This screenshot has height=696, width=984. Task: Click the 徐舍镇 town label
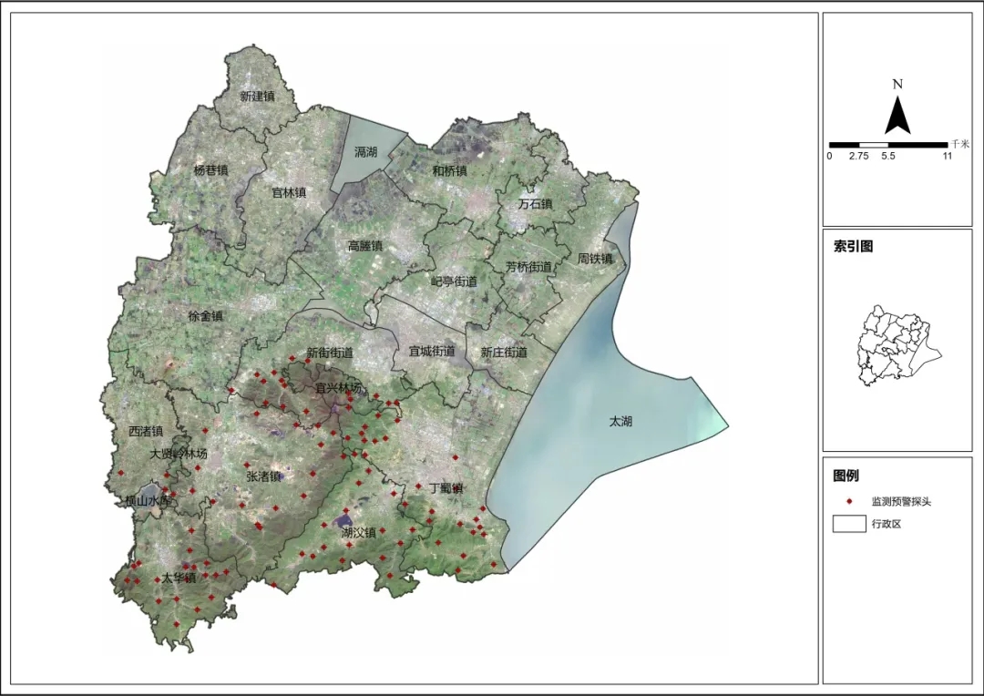[x=205, y=316]
